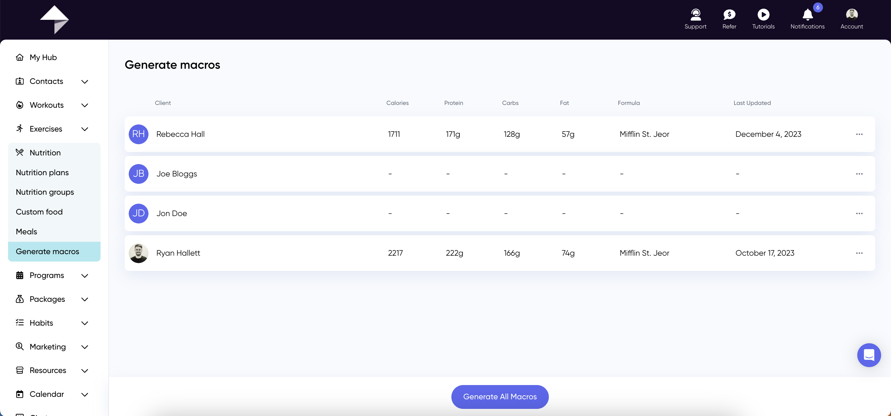891x416 pixels.
Task: Click the Rebecca Hall client name
Action: tap(180, 134)
